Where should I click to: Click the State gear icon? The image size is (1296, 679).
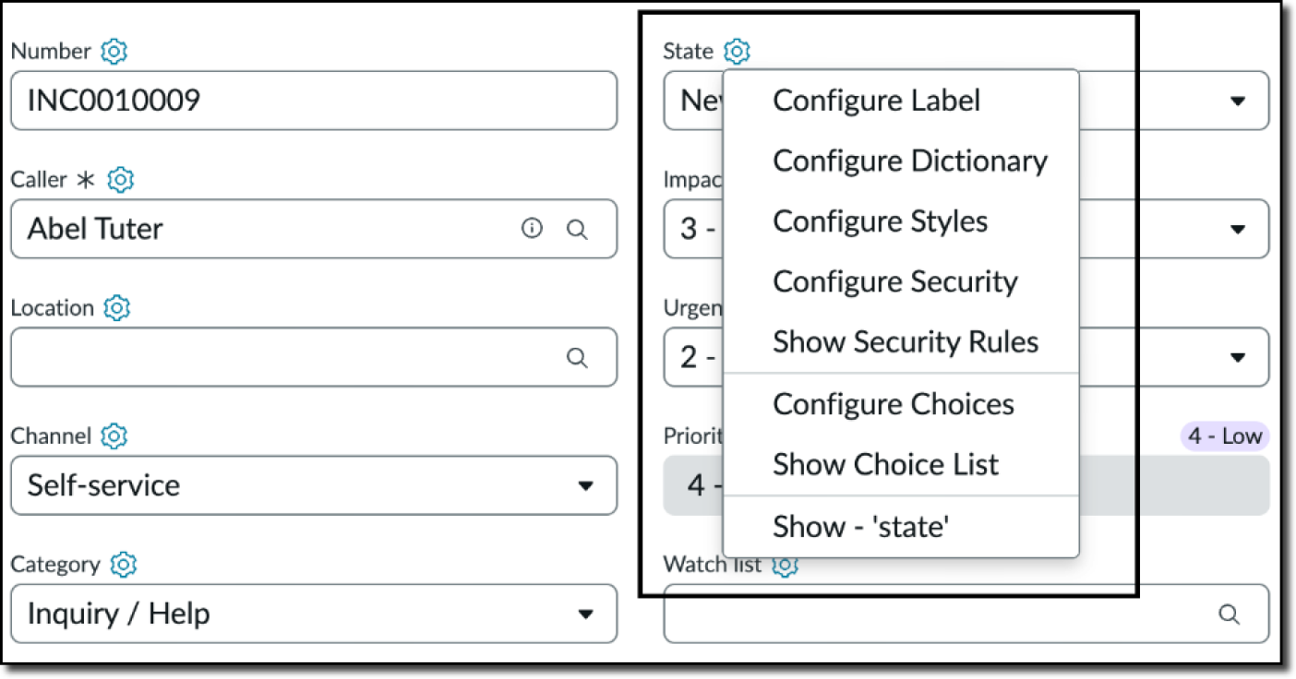736,52
